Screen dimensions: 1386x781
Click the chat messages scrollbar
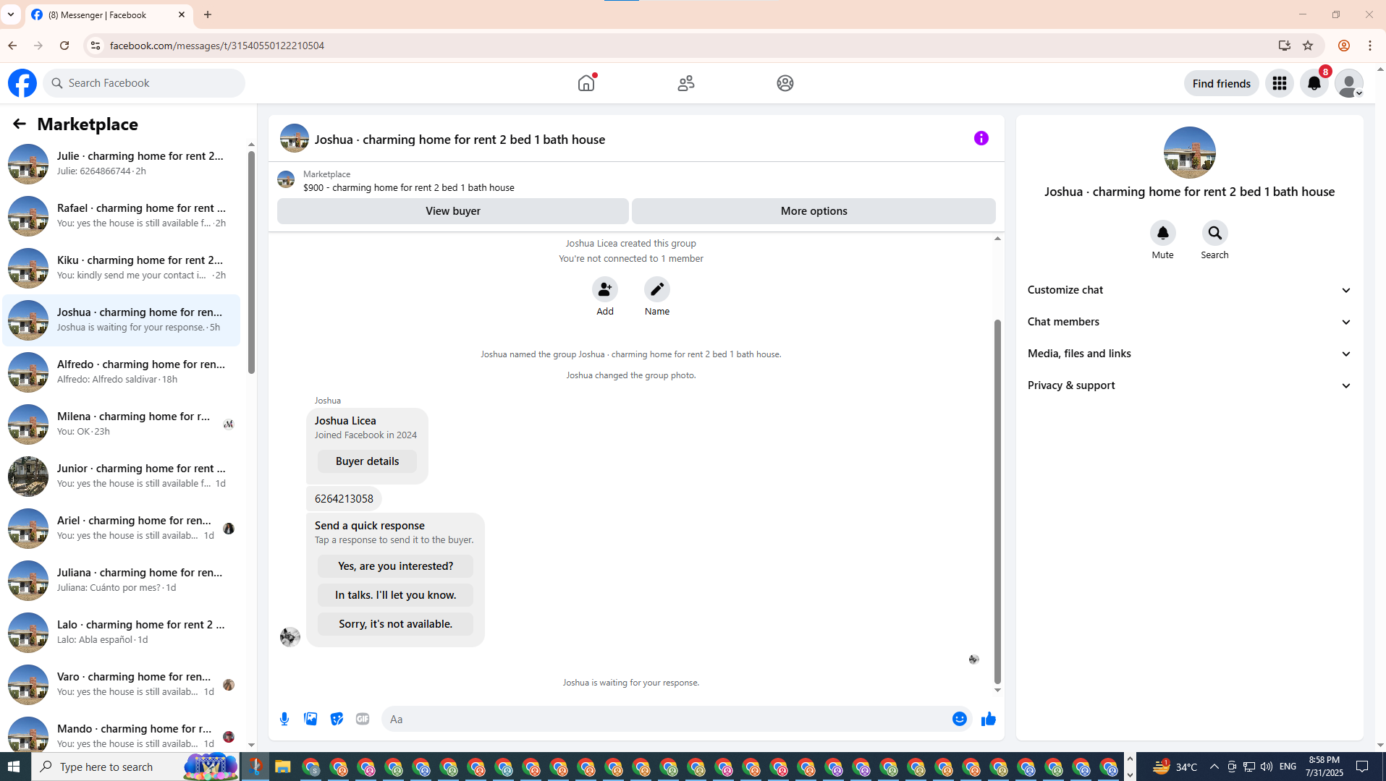click(997, 501)
